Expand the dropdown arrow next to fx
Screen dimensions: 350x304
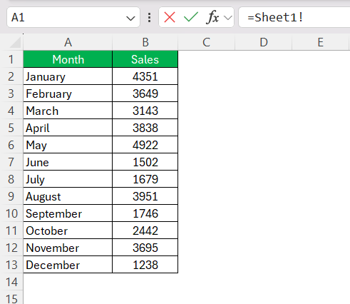228,18
